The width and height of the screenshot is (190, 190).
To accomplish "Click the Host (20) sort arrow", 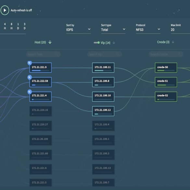I will pyautogui.click(x=50, y=42).
